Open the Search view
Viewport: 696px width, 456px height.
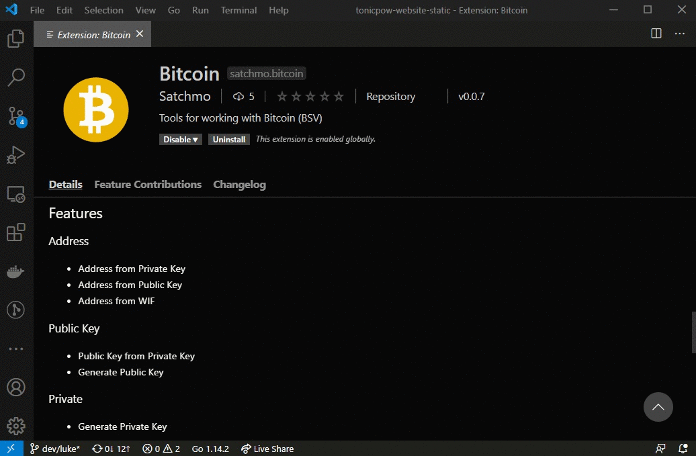pos(16,77)
